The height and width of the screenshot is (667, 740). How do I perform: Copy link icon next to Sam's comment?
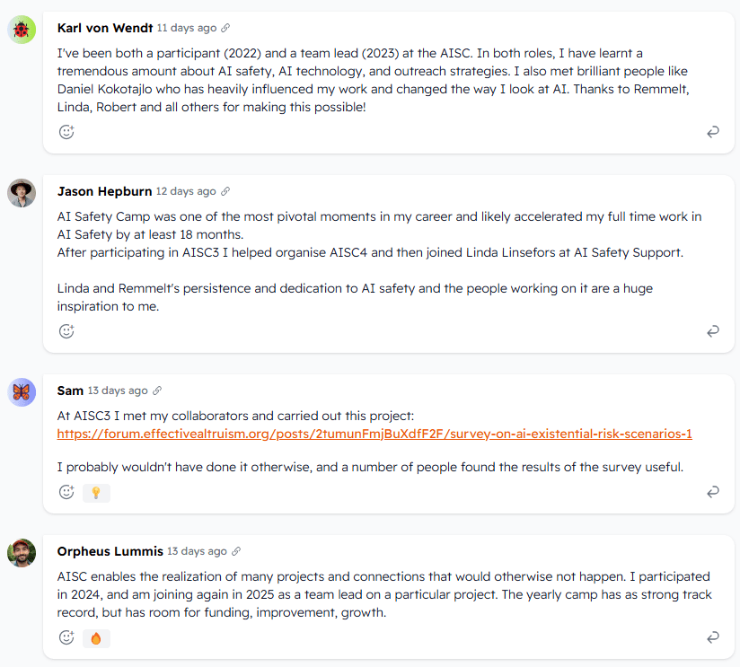(x=157, y=391)
